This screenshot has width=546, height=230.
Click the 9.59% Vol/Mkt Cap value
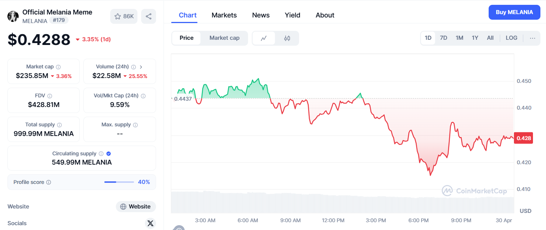120,105
